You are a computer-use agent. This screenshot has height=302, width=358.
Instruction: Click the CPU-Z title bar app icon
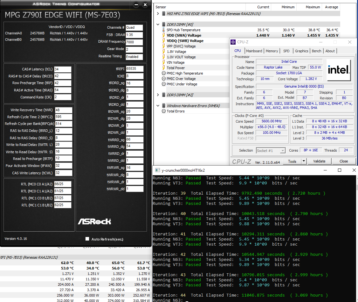pyautogui.click(x=233, y=42)
